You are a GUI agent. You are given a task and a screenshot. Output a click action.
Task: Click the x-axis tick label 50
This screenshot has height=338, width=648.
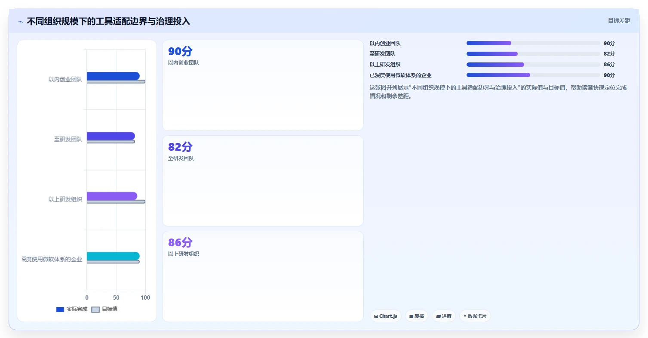[116, 298]
